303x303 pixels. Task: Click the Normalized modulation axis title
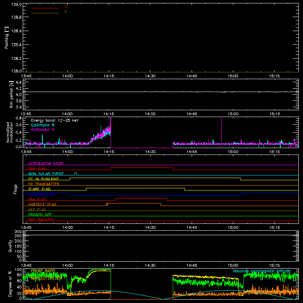click(x=9, y=132)
